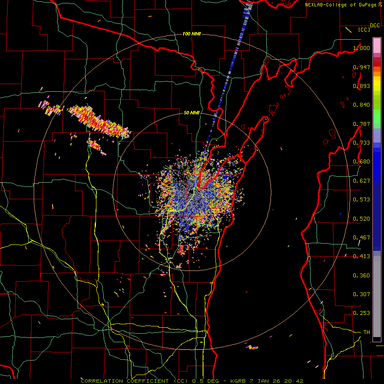The width and height of the screenshot is (384, 384).
Task: Click the small echo blob over southern lake
Action: point(252,347)
